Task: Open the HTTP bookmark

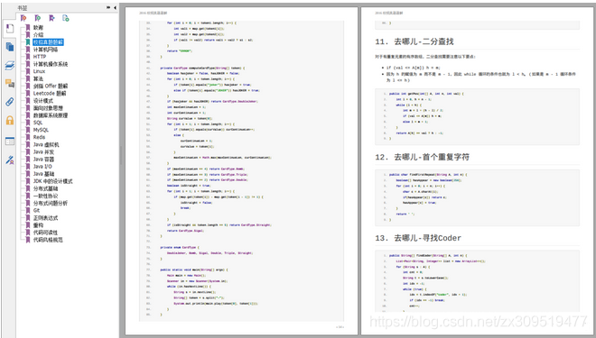Action: click(40, 57)
